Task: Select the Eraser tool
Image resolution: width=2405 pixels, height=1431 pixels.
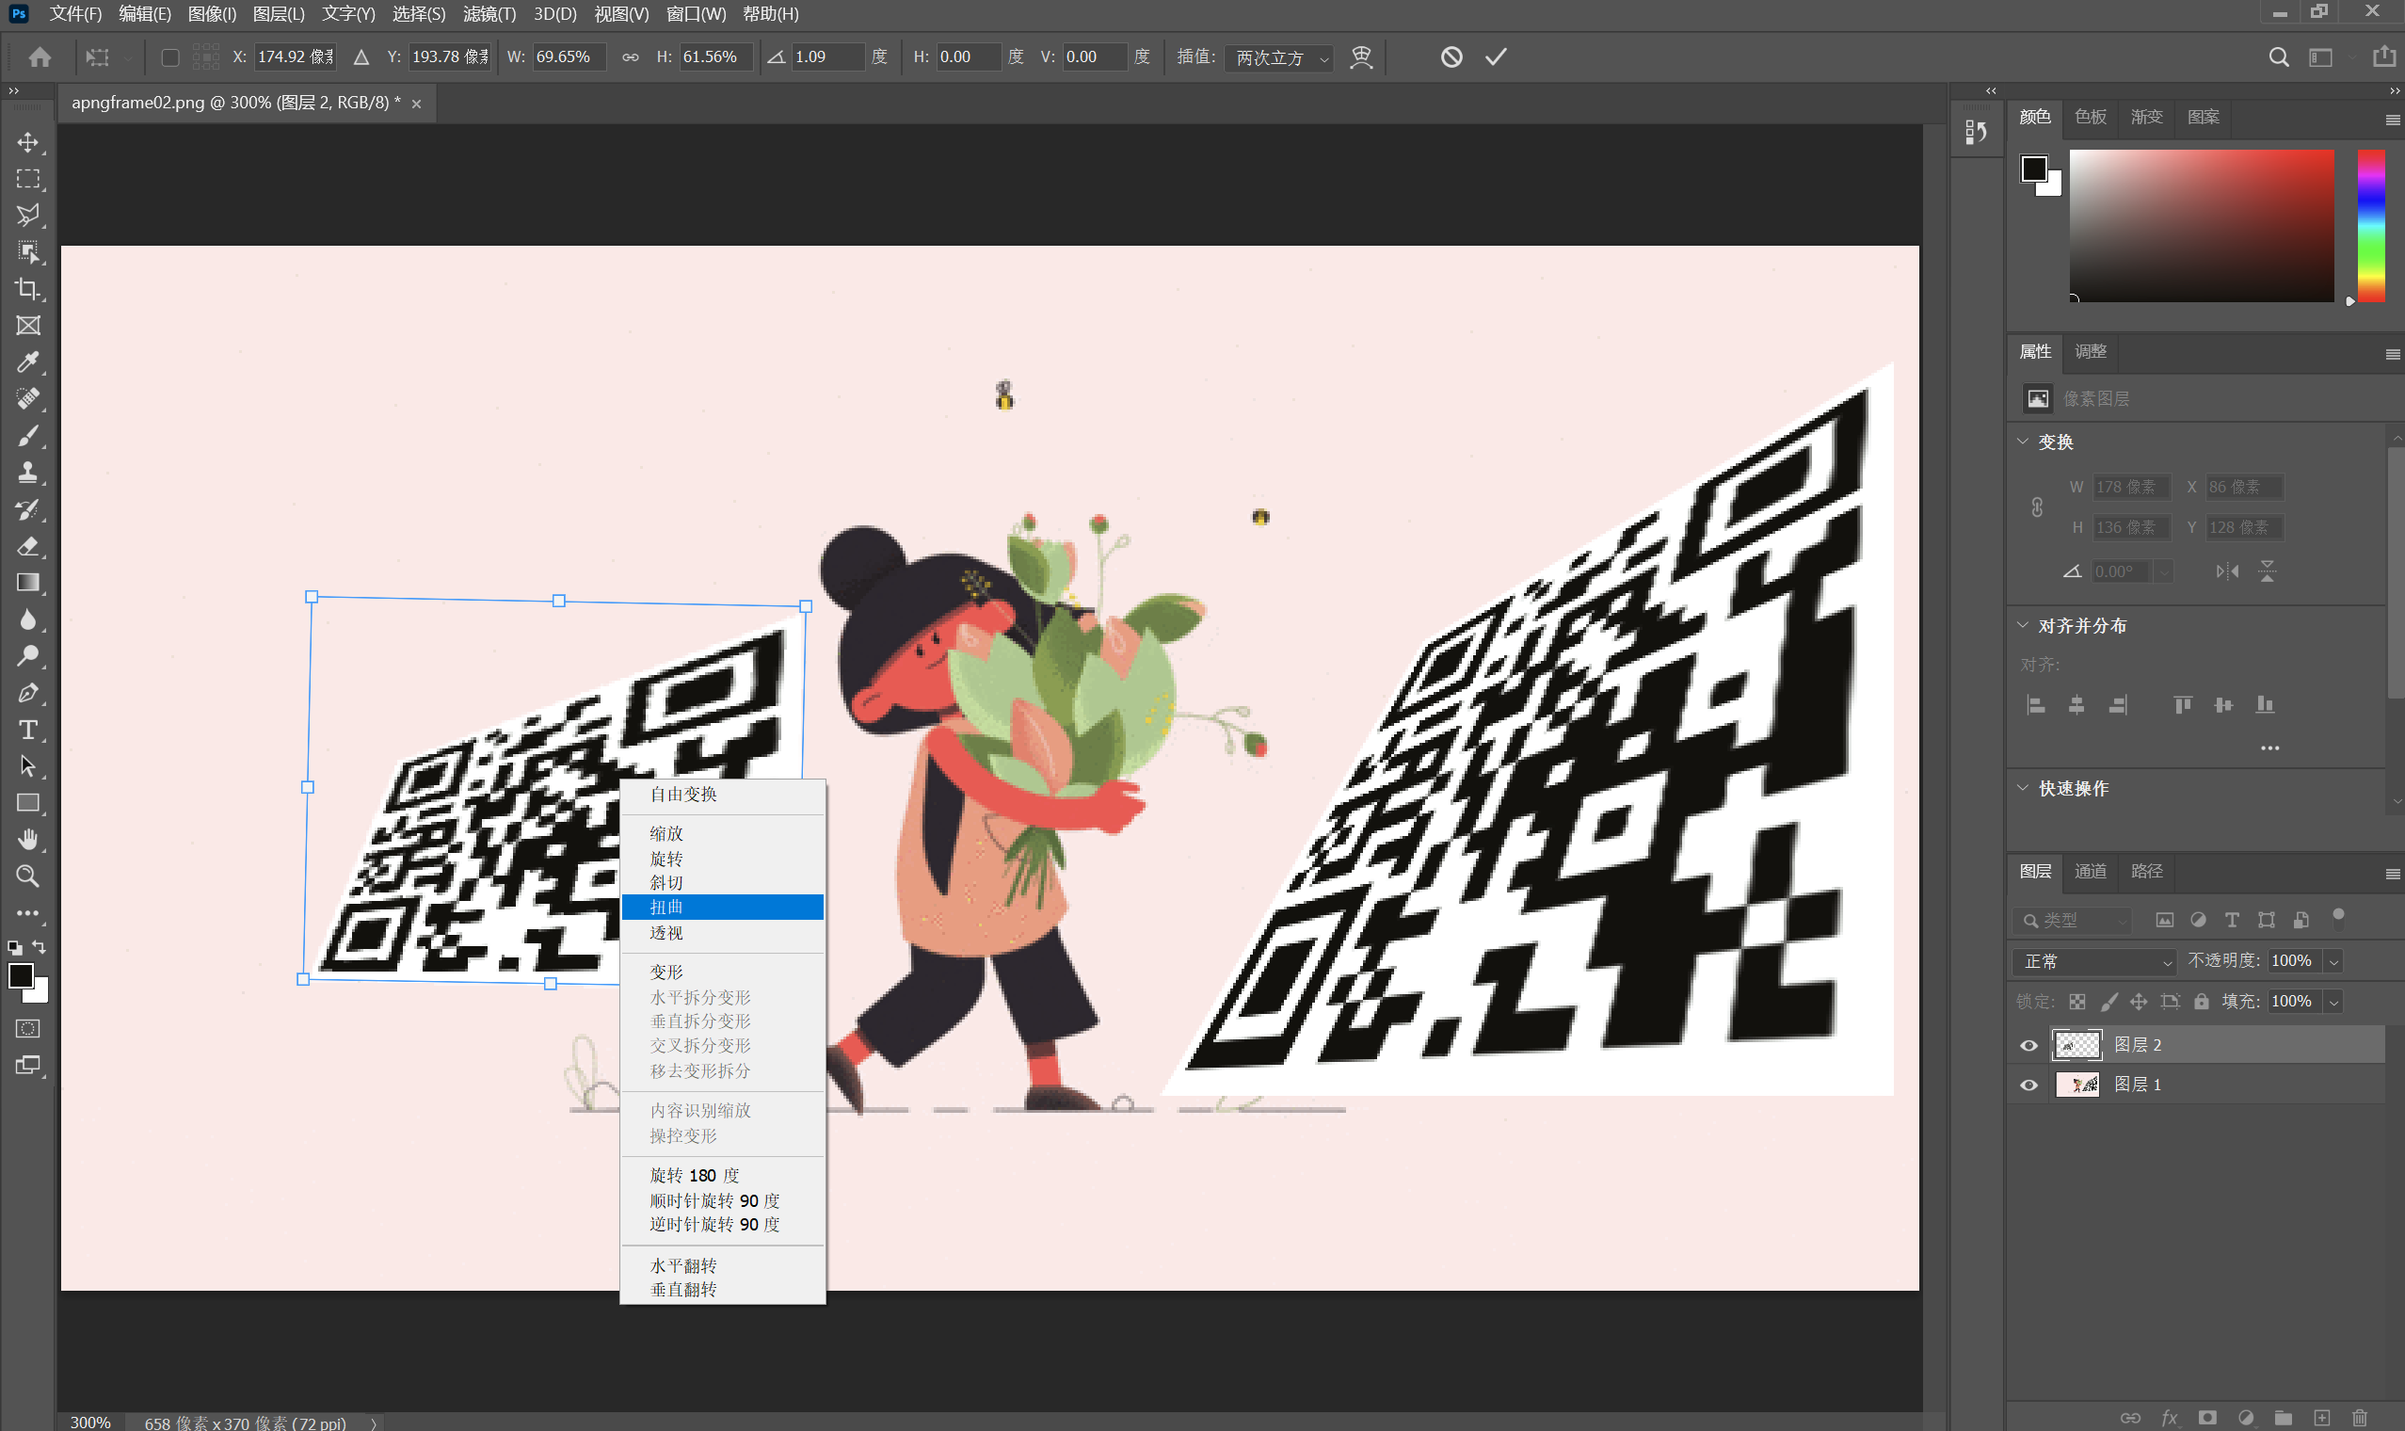Action: tap(28, 546)
